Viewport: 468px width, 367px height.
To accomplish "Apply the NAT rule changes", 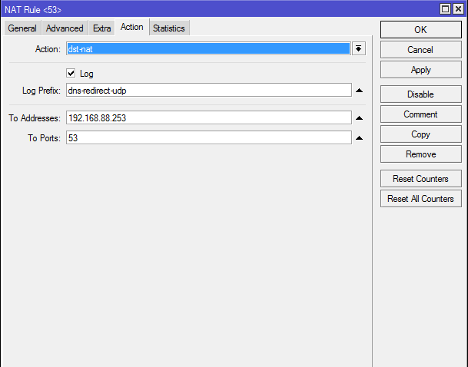I will [x=421, y=70].
